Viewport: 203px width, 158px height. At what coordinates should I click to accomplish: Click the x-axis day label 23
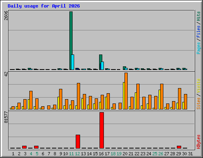[143, 154]
